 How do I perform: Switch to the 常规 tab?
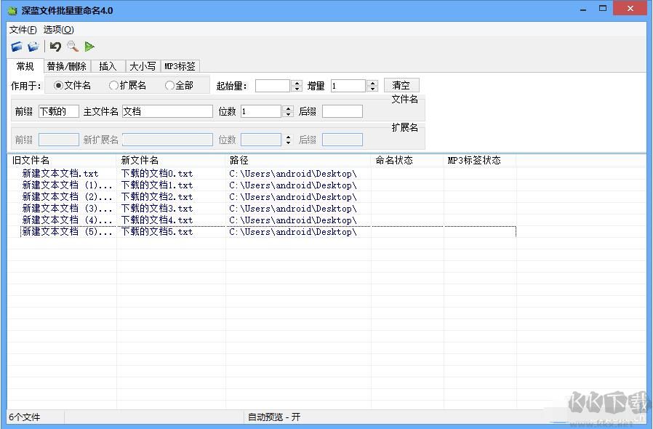[25, 66]
